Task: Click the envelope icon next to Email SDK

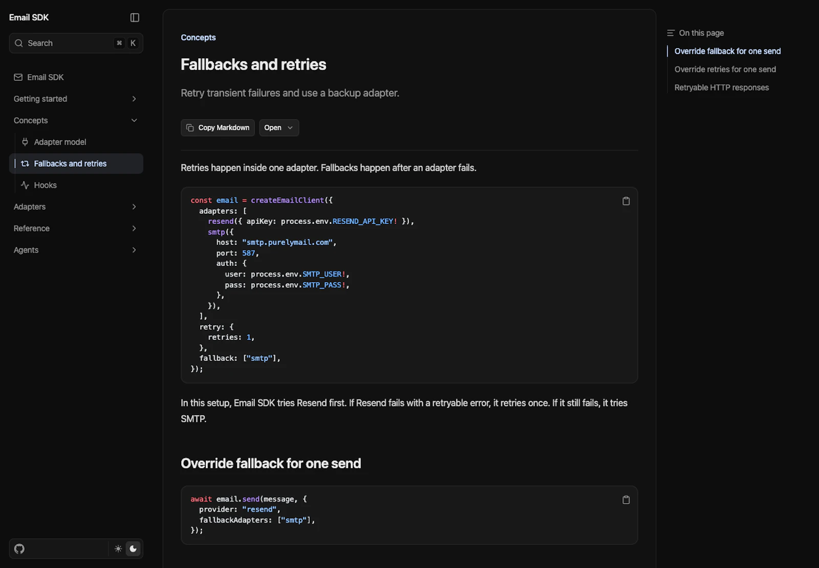Action: 18,77
